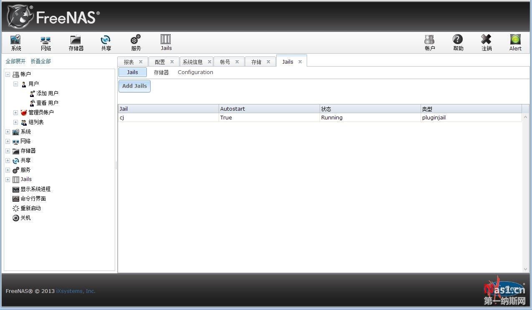Expand the Jails tree node

pyautogui.click(x=8, y=179)
